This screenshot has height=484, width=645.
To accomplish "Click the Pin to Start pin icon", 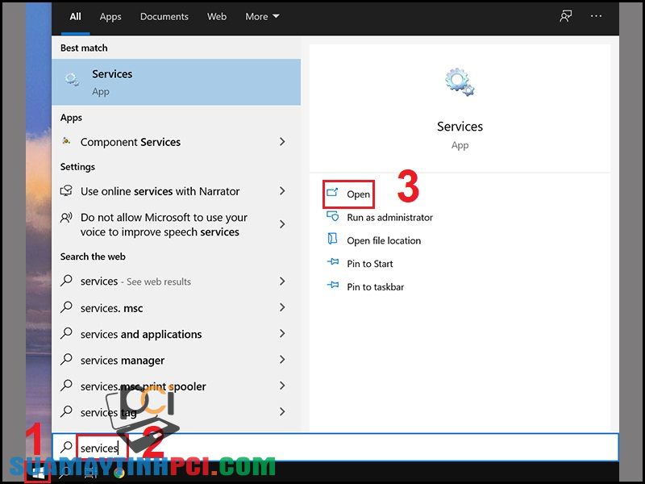I will point(333,261).
